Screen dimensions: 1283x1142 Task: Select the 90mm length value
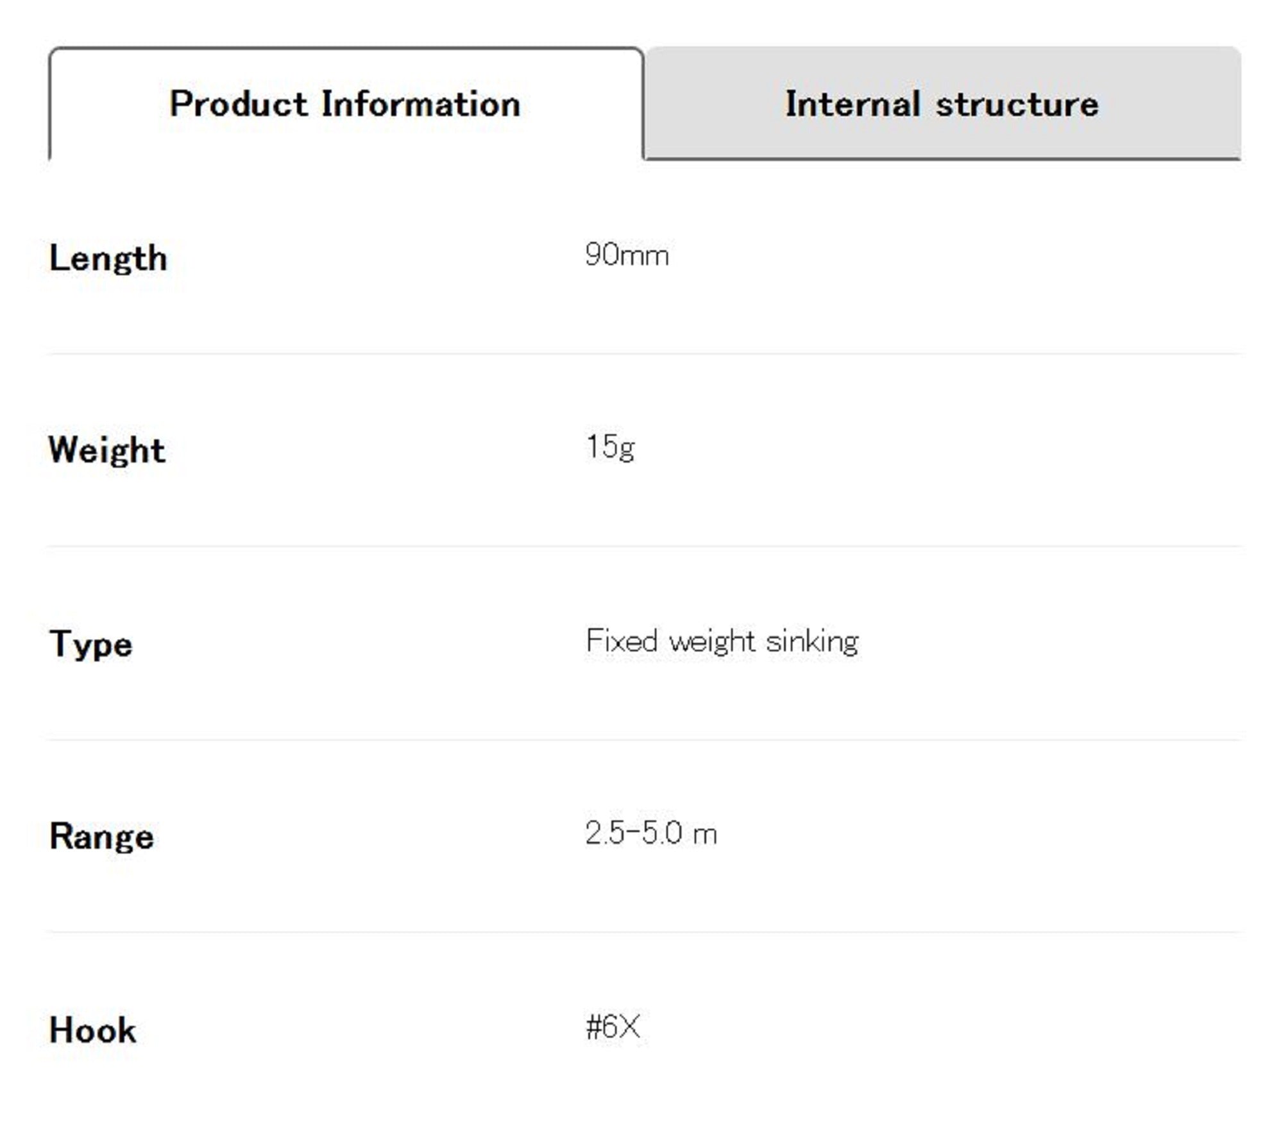pyautogui.click(x=627, y=255)
